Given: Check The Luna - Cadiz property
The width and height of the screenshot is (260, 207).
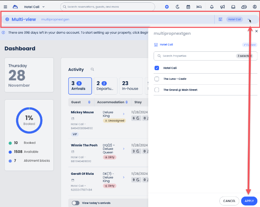Looking at the screenshot, I should tap(157, 79).
